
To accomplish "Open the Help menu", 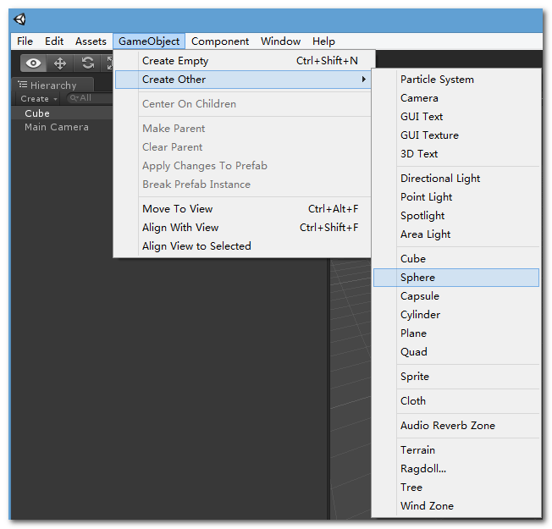I will click(323, 41).
